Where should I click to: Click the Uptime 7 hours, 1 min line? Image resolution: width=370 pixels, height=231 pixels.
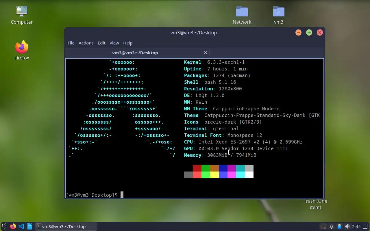[x=216, y=69]
